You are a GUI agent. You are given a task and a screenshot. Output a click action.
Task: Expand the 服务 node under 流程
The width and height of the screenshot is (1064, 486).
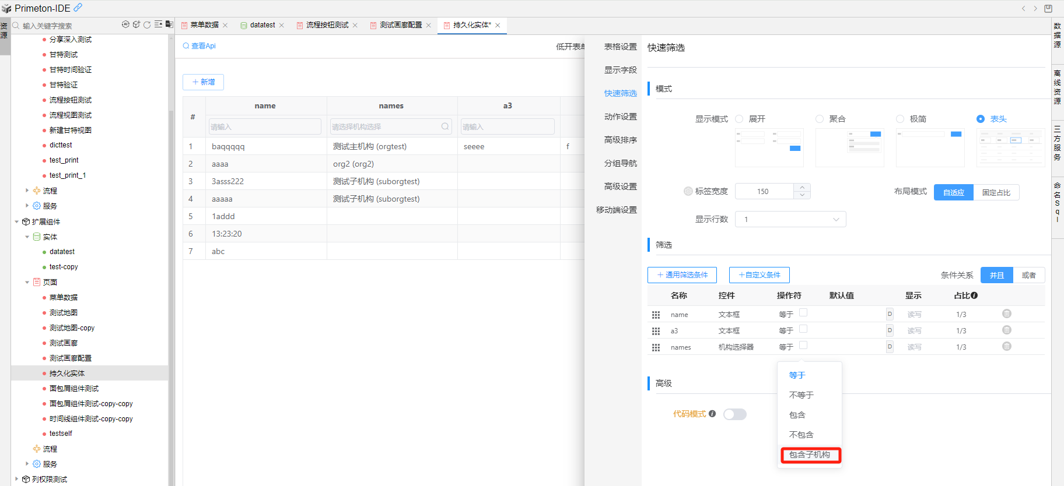pos(27,206)
